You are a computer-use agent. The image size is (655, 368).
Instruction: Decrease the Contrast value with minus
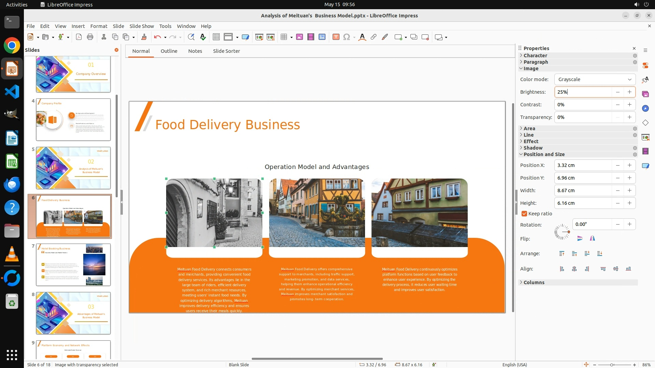617,105
